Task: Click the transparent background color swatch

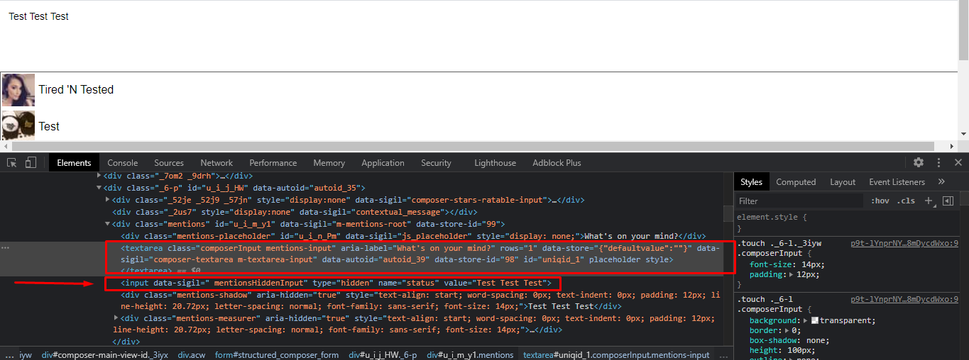Action: tap(815, 320)
